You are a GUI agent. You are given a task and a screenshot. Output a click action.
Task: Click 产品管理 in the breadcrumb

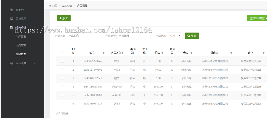82,6
